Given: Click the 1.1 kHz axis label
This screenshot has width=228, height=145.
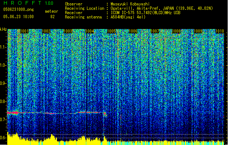Looking at the screenshot, I should point(3,47).
